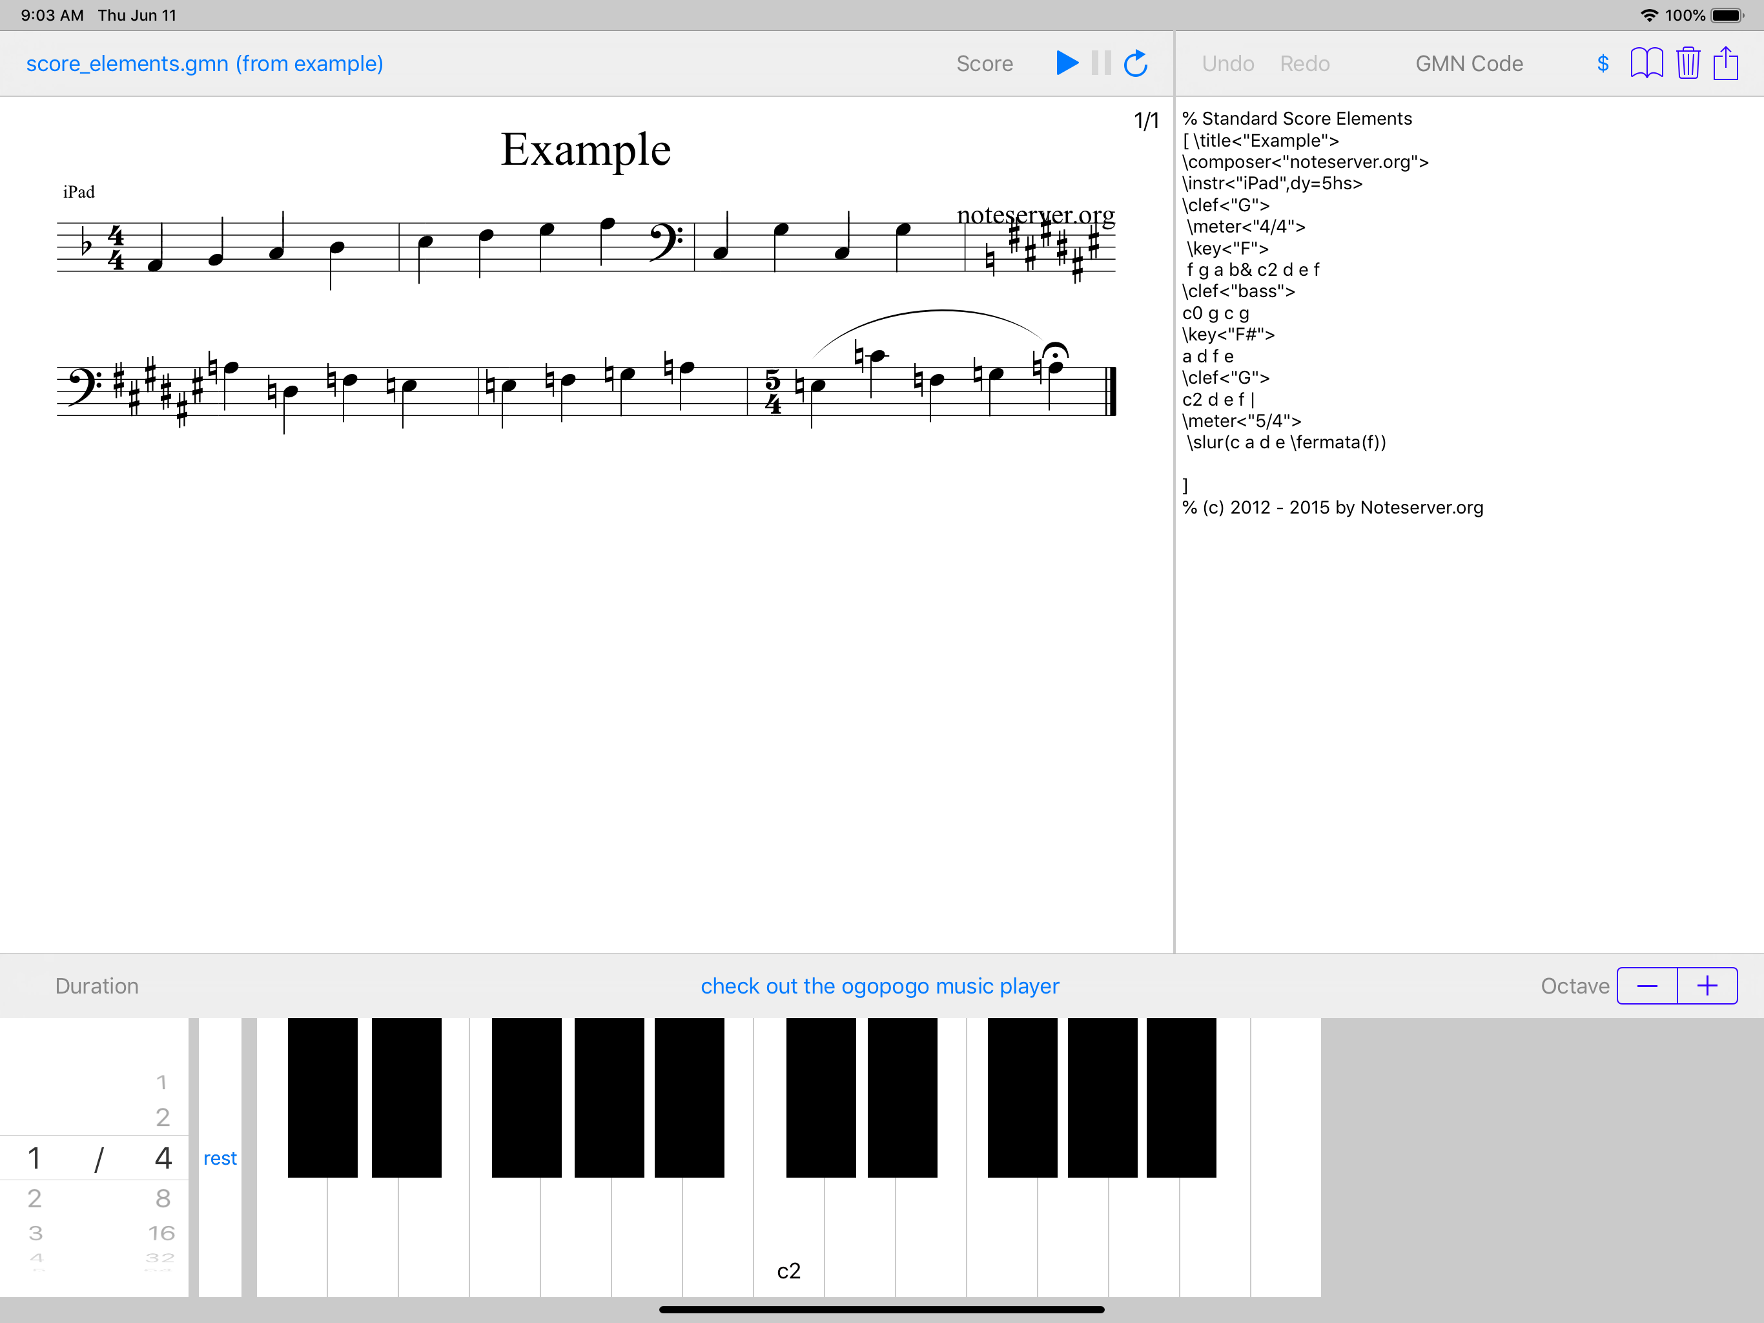Start playback with the play icon
The width and height of the screenshot is (1764, 1323).
[1066, 63]
